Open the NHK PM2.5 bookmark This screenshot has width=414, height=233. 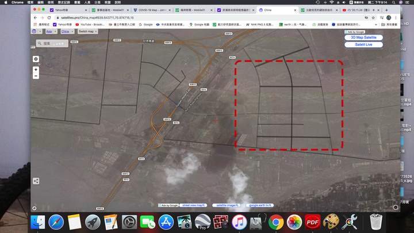[x=260, y=25]
